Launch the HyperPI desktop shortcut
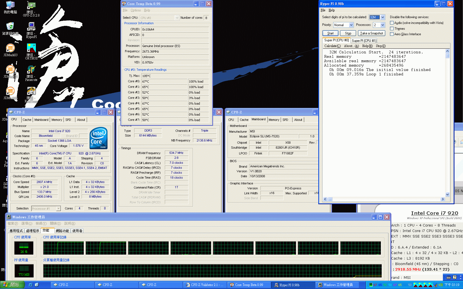 click(x=31, y=30)
